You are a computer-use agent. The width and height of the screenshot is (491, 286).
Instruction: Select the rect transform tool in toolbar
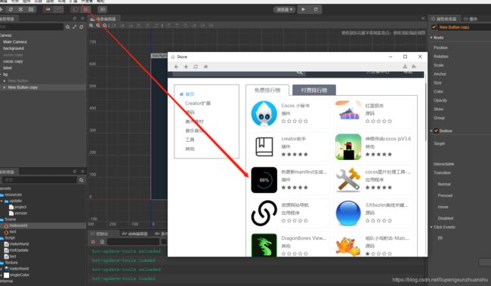pyautogui.click(x=31, y=9)
